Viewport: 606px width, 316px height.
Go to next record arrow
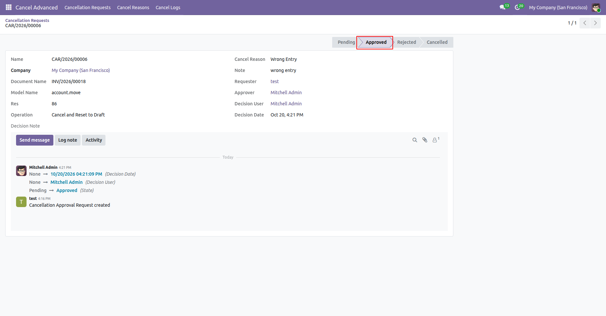point(596,23)
